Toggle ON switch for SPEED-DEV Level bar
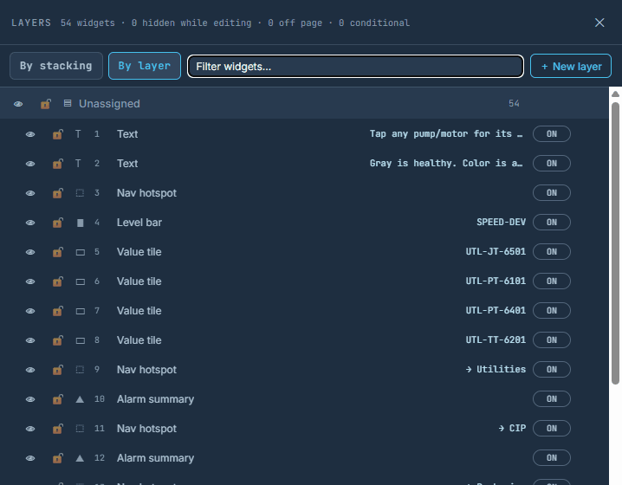622x485 pixels. pyautogui.click(x=551, y=222)
